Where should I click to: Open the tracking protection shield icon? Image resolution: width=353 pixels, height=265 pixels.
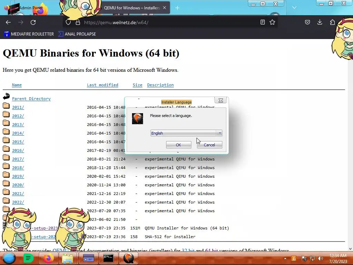pos(68,22)
